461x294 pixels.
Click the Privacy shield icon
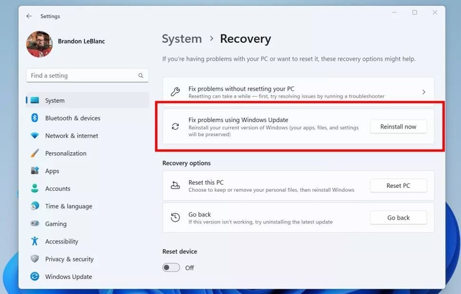click(35, 259)
